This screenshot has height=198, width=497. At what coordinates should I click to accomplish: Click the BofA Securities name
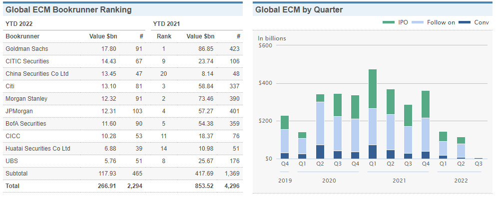click(25, 124)
